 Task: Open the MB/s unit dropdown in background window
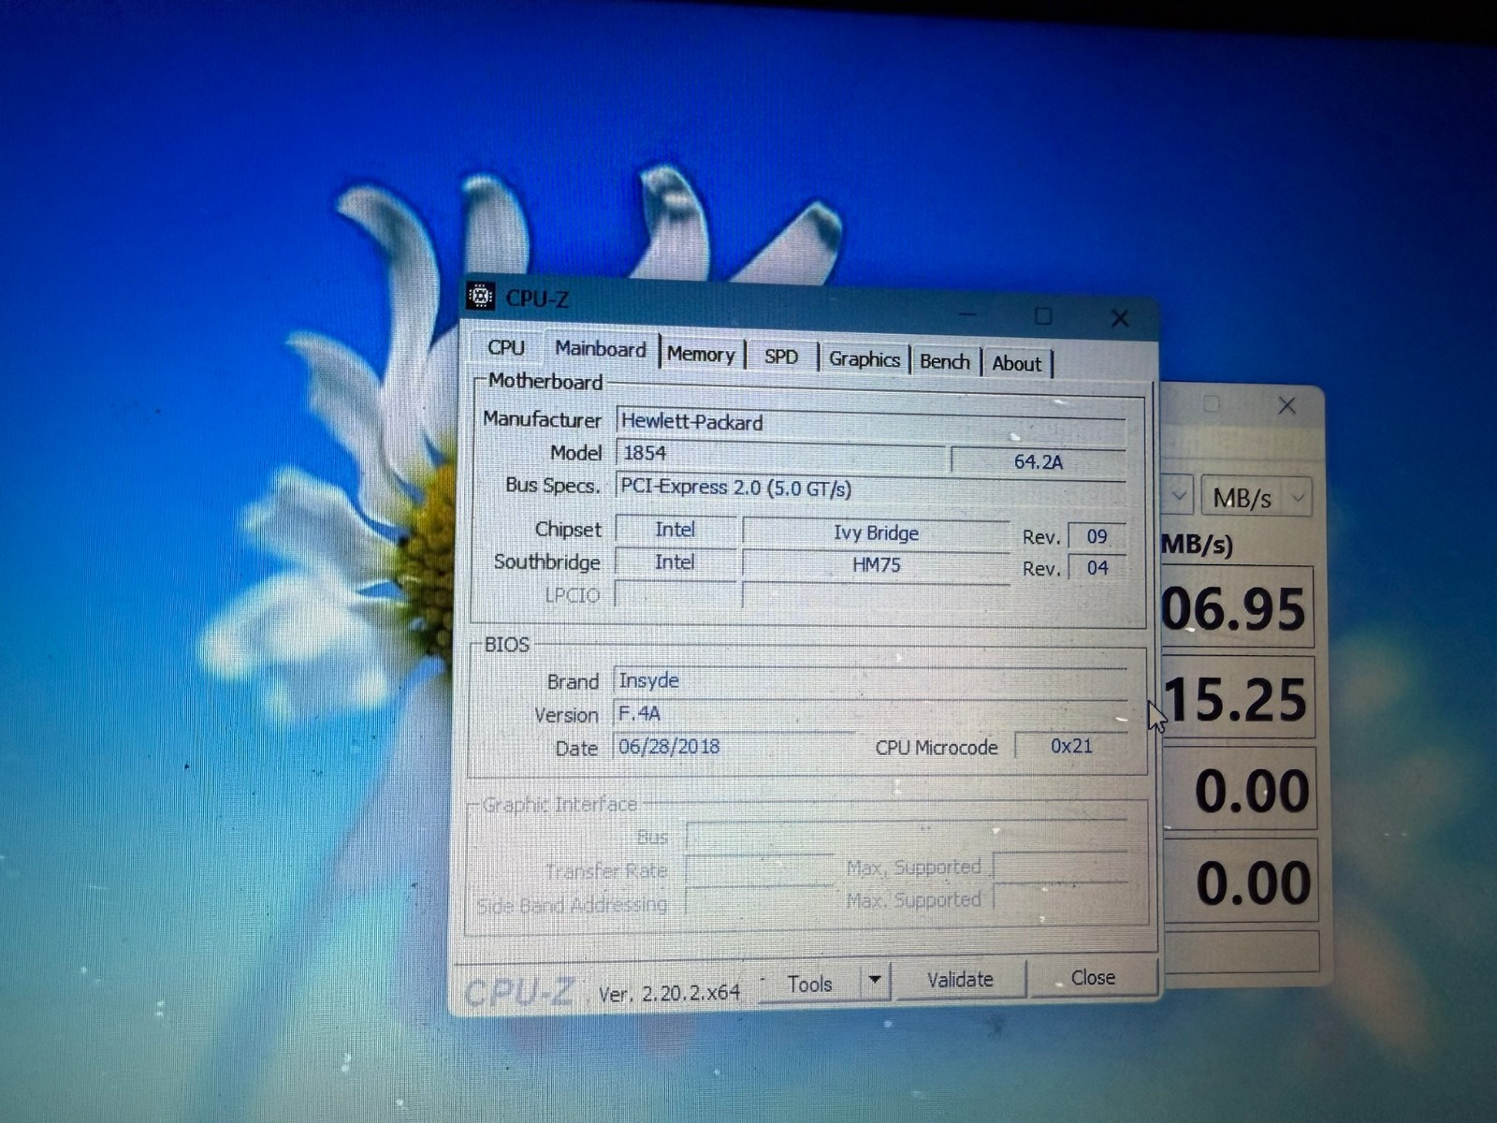(1257, 497)
